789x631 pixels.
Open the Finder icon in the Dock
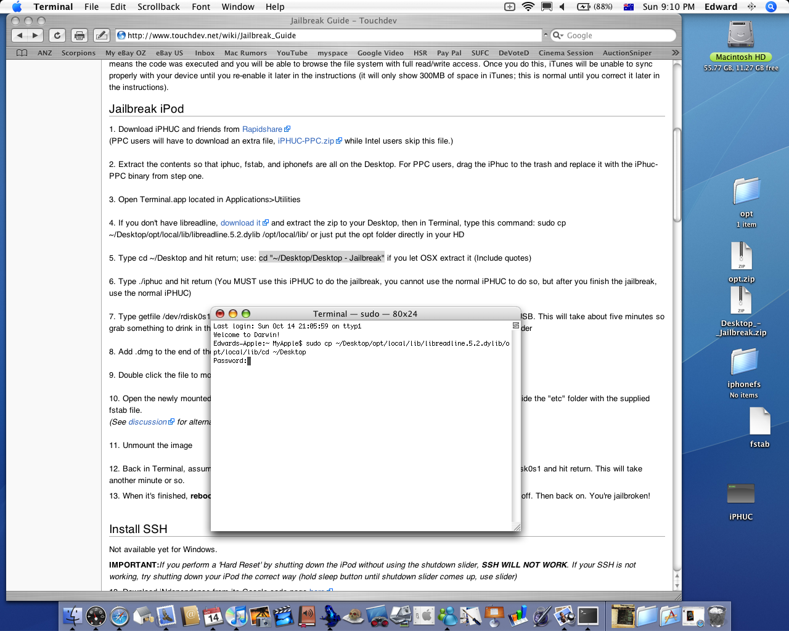pyautogui.click(x=73, y=616)
